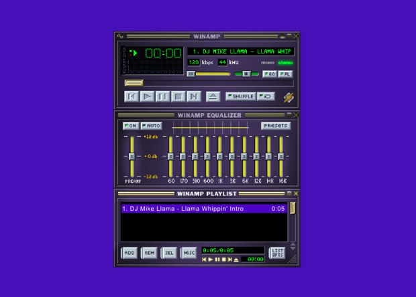Toggle the EQ window button
The image size is (416, 297).
[270, 74]
